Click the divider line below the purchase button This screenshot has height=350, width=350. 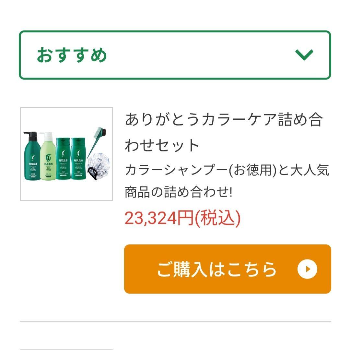[x=175, y=320]
